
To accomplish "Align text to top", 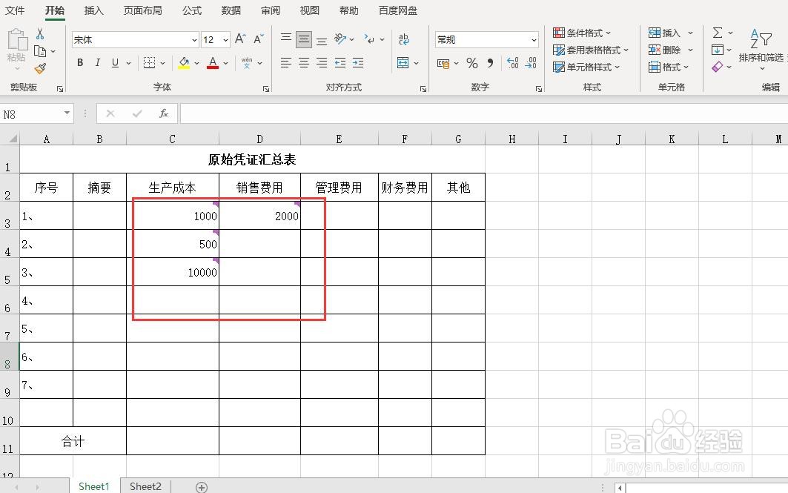I will 286,39.
